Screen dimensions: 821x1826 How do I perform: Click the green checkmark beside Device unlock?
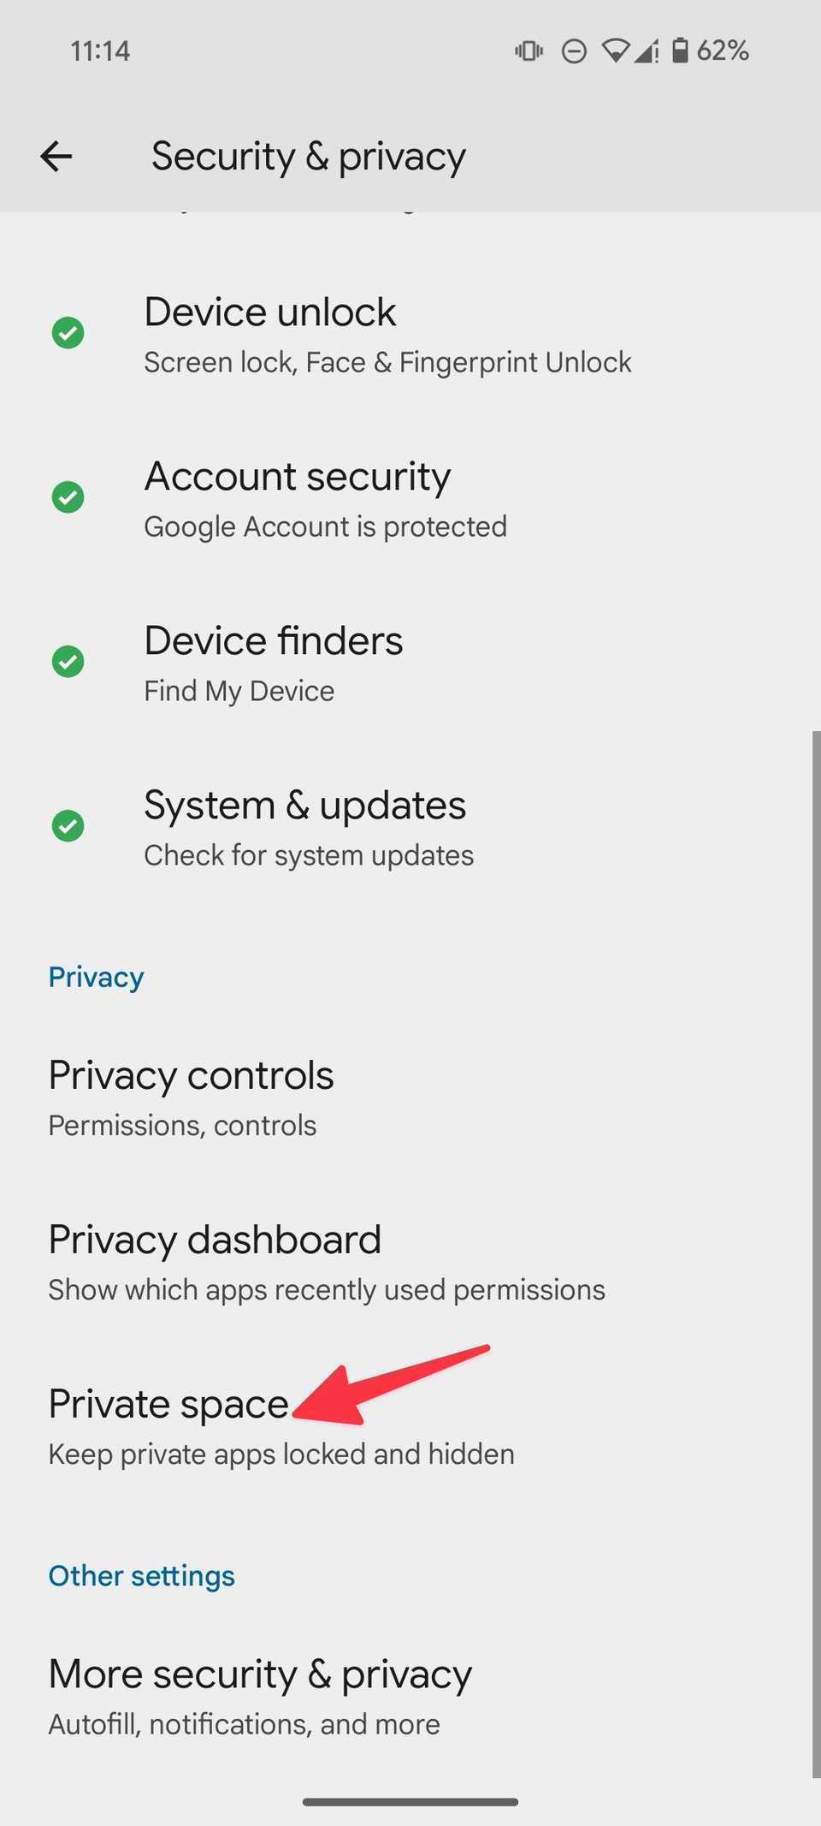[68, 333]
